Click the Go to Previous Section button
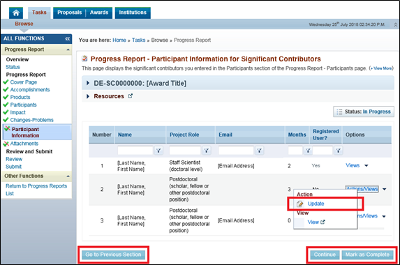The image size is (400, 265). 113,255
